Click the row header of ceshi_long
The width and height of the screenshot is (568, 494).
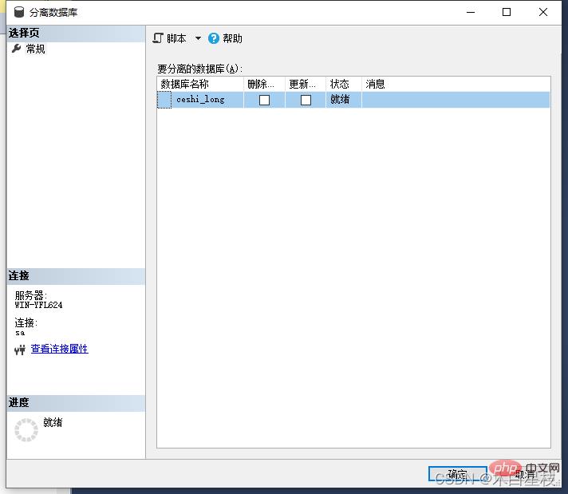click(164, 100)
